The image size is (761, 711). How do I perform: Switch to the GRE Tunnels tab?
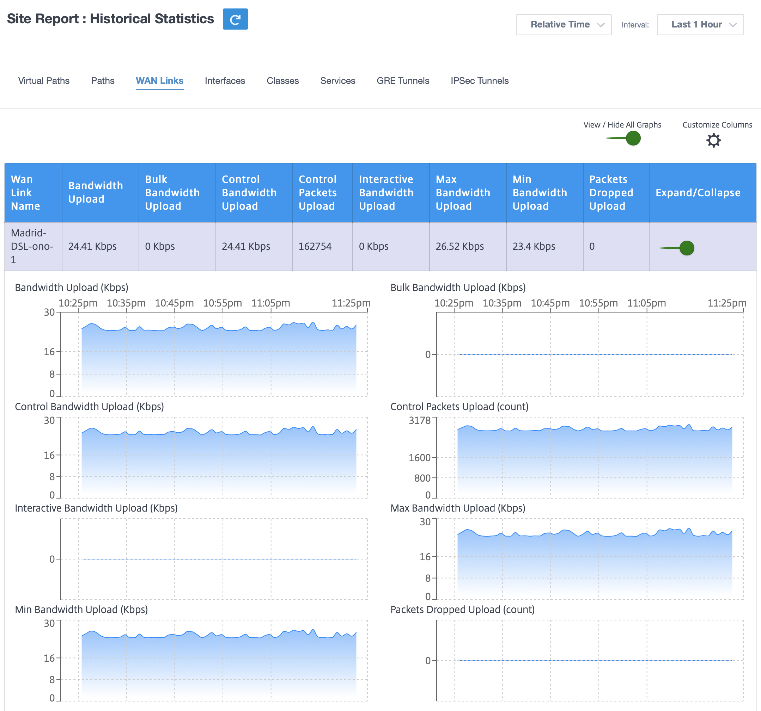coord(403,81)
